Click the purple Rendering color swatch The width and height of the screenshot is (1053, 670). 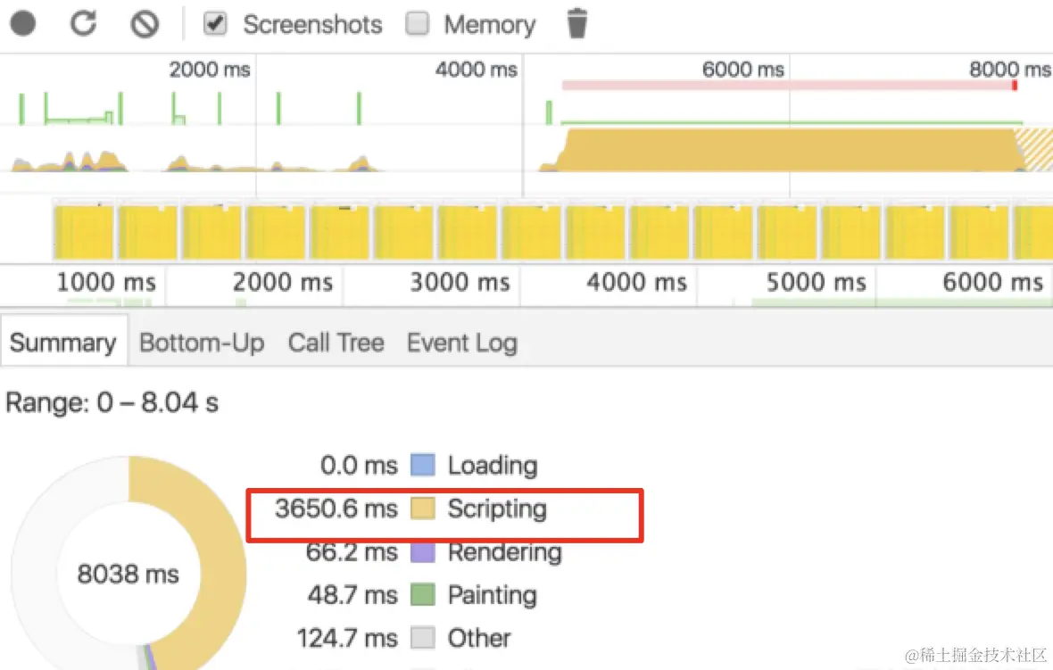click(422, 552)
